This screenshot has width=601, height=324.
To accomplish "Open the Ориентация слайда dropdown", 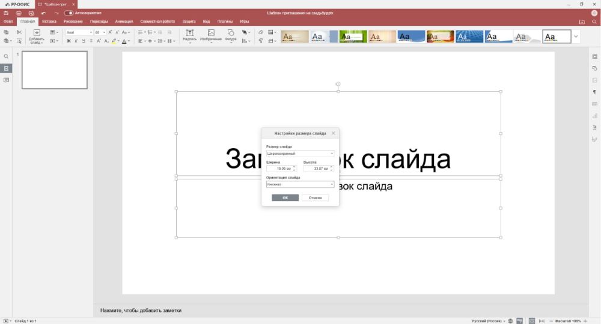I will [300, 184].
